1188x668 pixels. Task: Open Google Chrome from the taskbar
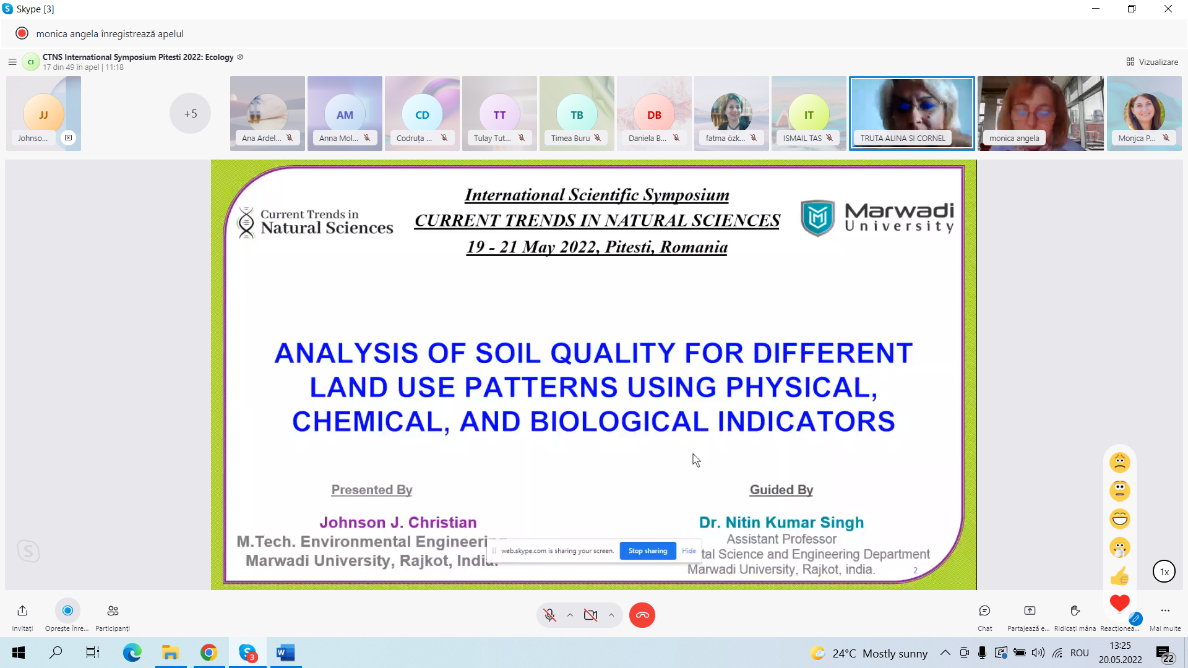[x=209, y=653]
